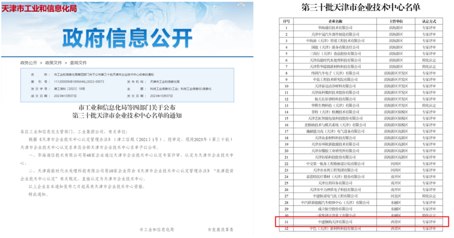
Task: Click the 发布机构 value 天津市工业和信息化局
Action: click(165, 81)
